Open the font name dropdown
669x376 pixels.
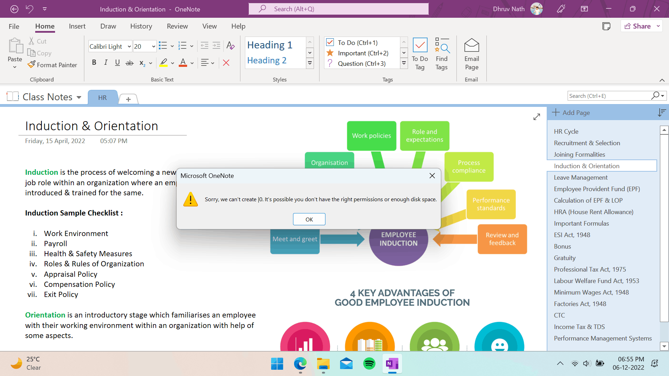coord(129,46)
